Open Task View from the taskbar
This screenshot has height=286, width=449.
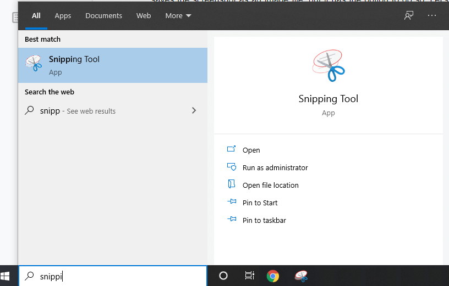(x=250, y=276)
